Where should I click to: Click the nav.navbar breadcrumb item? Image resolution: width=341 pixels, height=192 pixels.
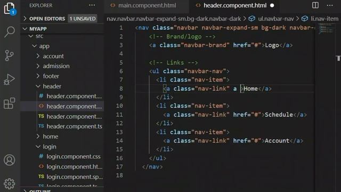tap(174, 19)
